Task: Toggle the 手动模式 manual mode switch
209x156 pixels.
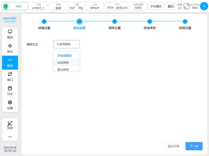Action: click(156, 6)
